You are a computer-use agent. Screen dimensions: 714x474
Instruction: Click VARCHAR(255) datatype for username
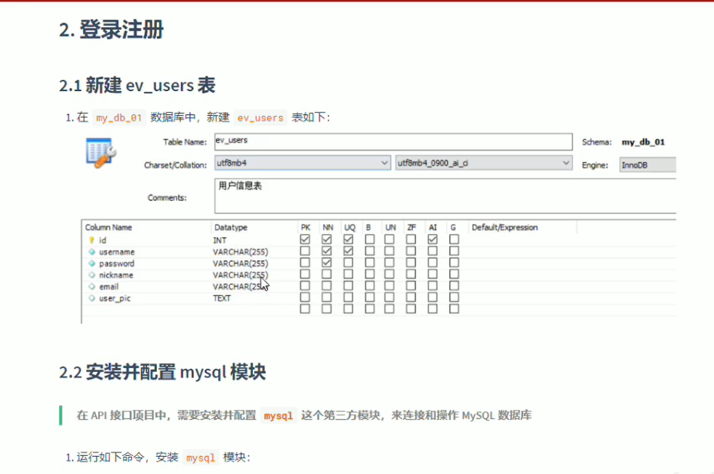[x=240, y=252]
